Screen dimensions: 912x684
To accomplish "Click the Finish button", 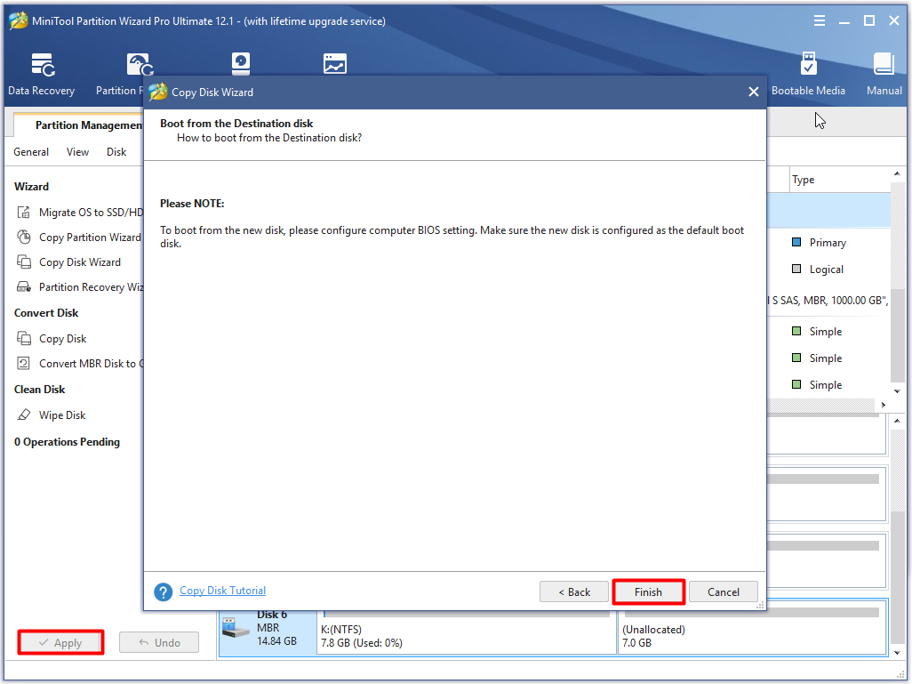I will (x=649, y=592).
